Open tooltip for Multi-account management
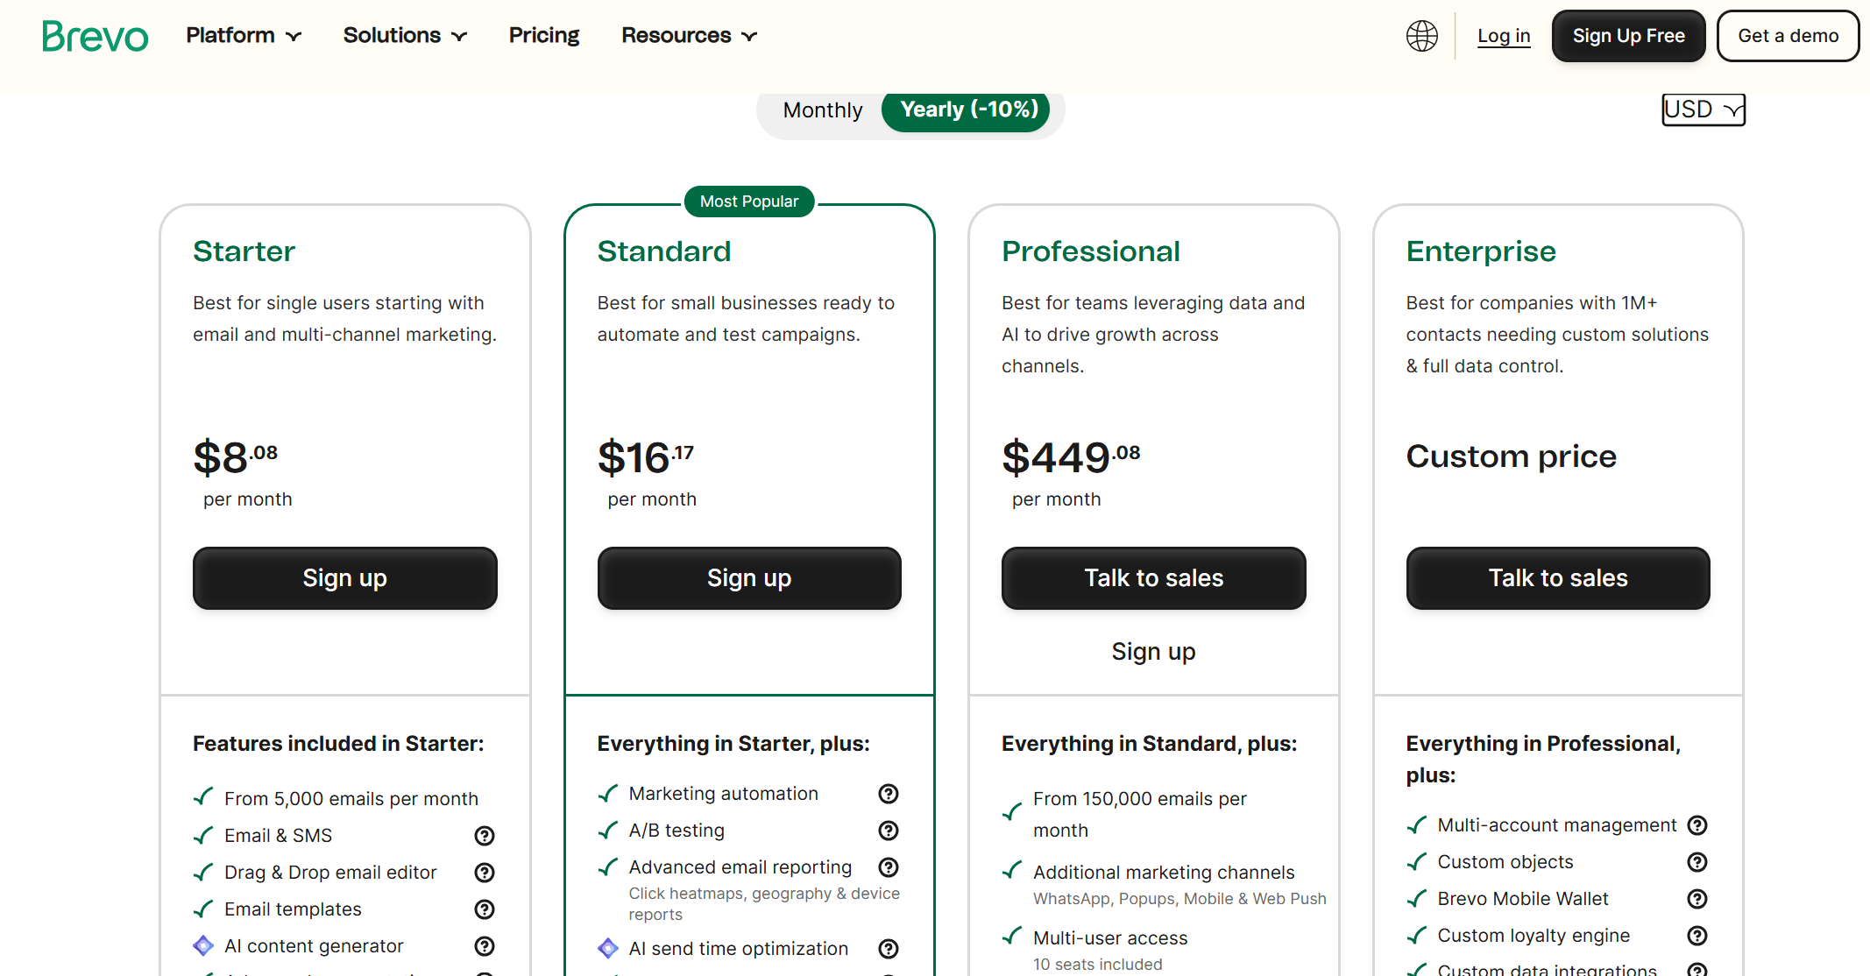Image resolution: width=1870 pixels, height=976 pixels. click(1696, 825)
